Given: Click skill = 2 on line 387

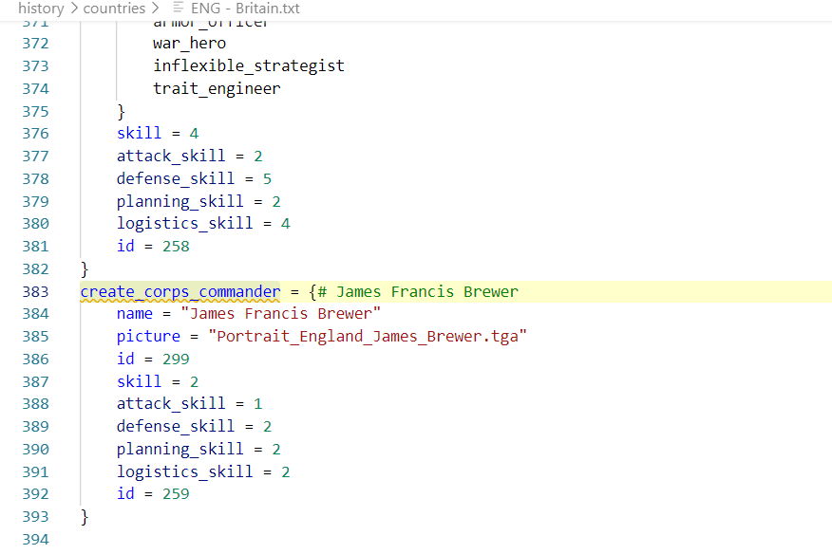Looking at the screenshot, I should click(158, 381).
